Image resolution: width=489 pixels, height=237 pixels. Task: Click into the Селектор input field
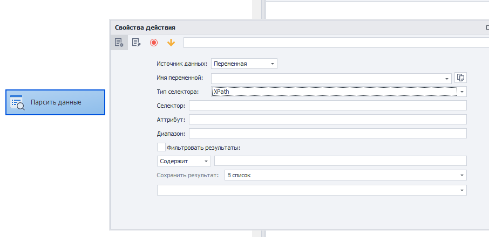click(328, 106)
